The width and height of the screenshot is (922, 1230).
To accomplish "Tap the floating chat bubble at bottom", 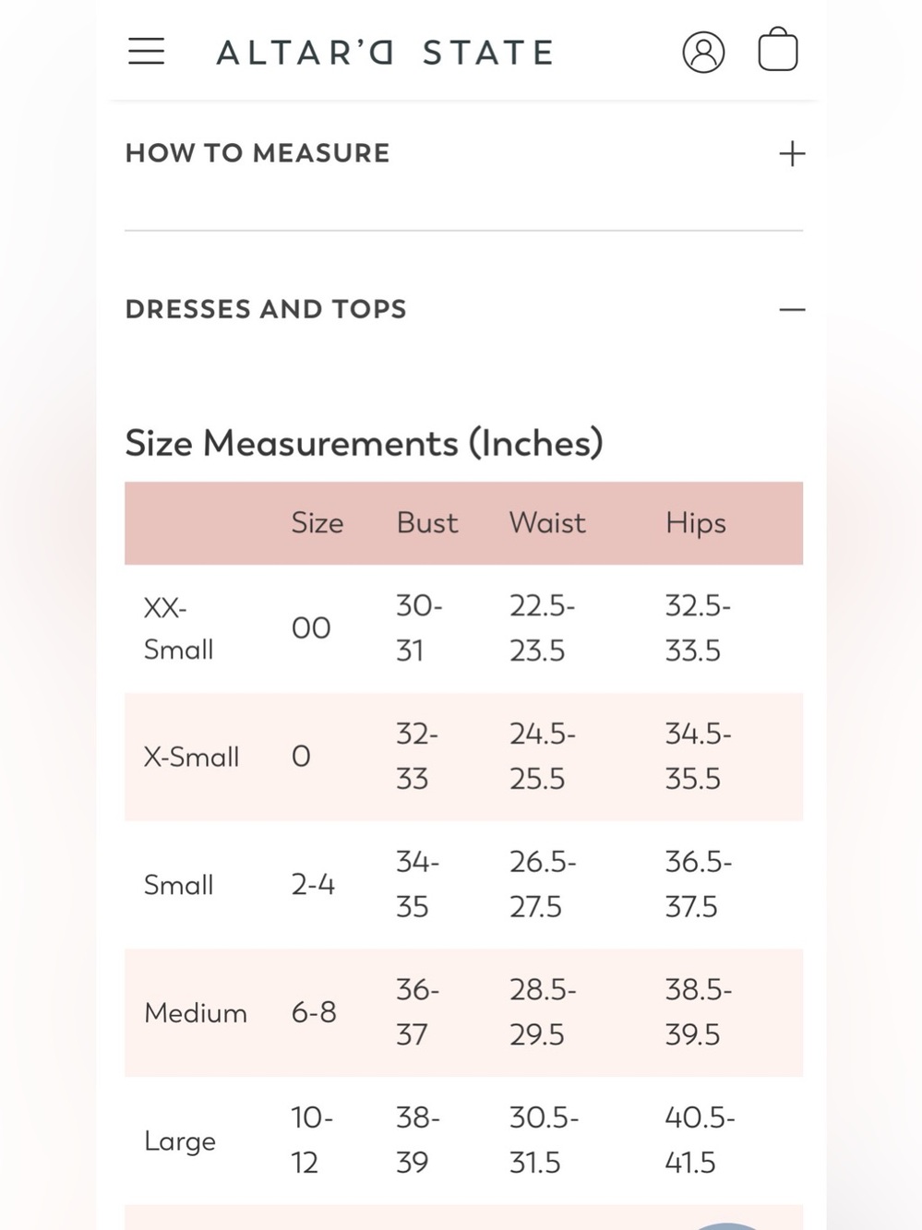I will 729,1225.
